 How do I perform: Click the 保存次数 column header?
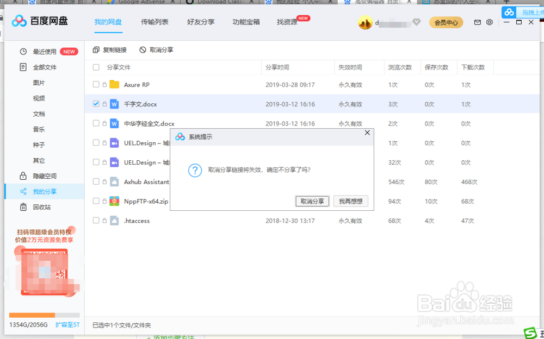(436, 67)
